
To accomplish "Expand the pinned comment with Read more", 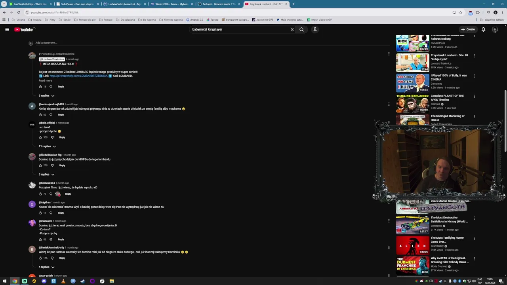I will (x=45, y=81).
